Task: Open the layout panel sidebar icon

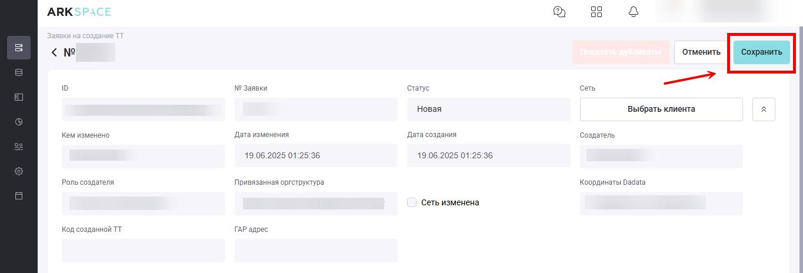Action: [19, 97]
